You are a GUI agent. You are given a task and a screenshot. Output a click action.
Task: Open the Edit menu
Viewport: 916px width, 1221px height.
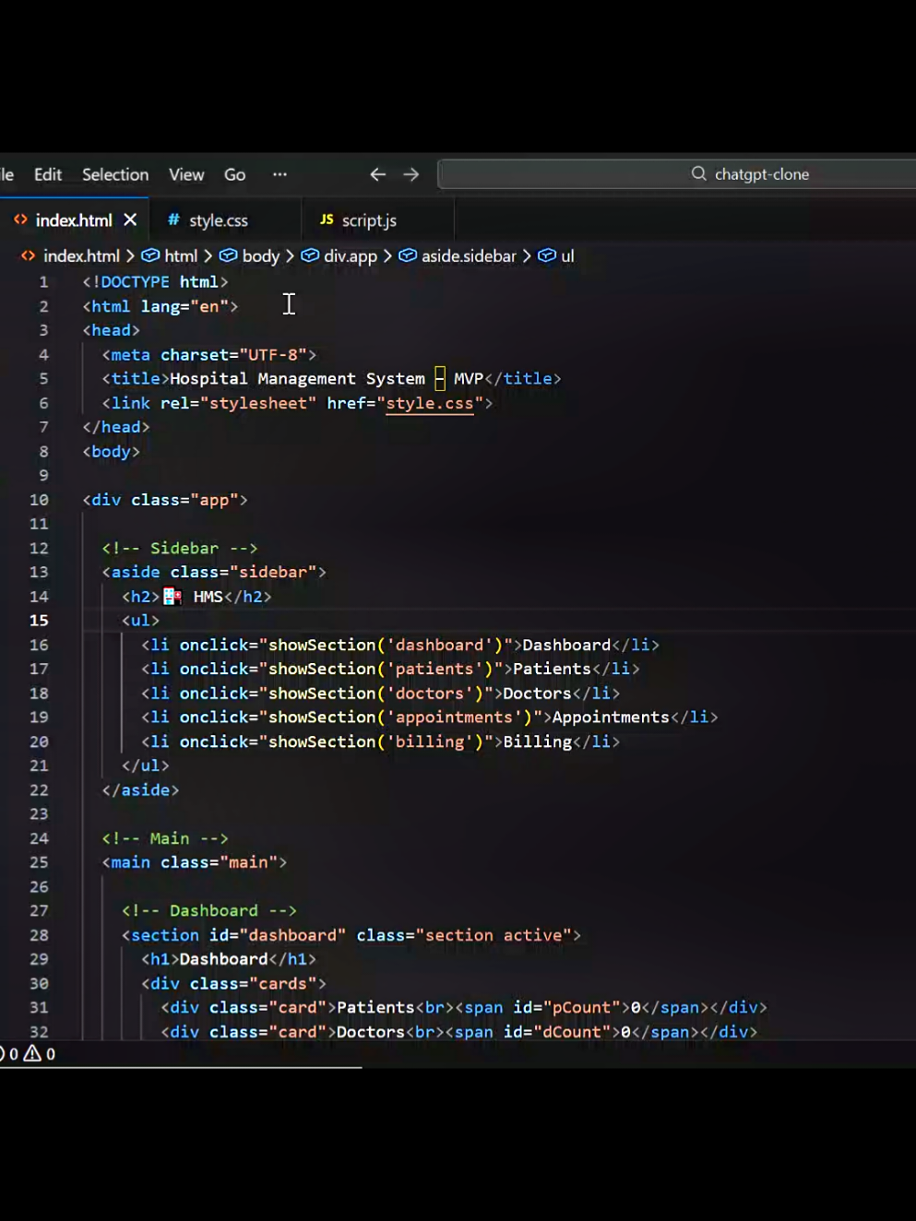pos(48,174)
